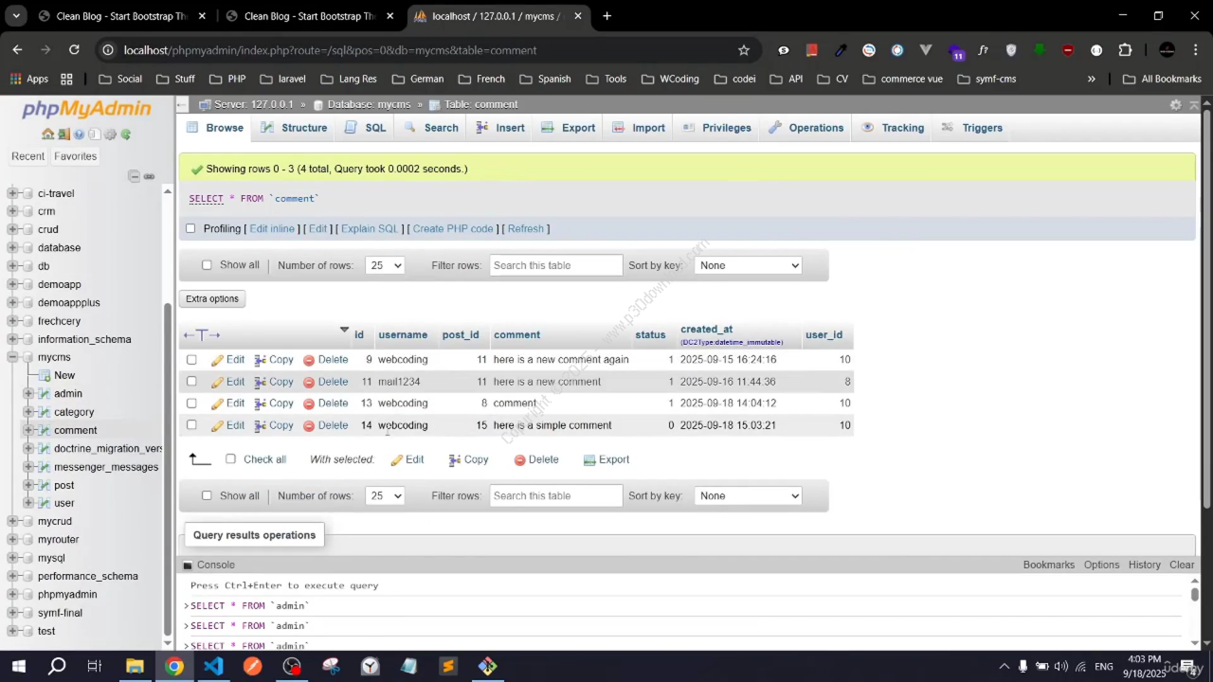Click red Delete icon for row id 13
This screenshot has width=1213, height=682.
309,404
